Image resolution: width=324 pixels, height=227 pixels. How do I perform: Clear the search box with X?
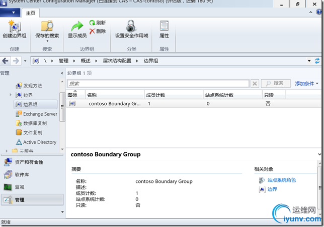(x=255, y=84)
